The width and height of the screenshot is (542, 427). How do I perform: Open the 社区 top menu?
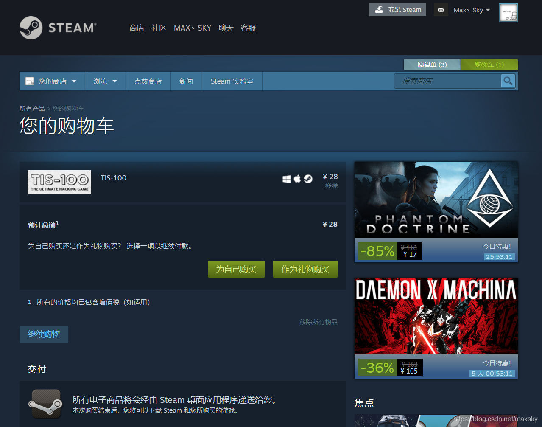159,28
